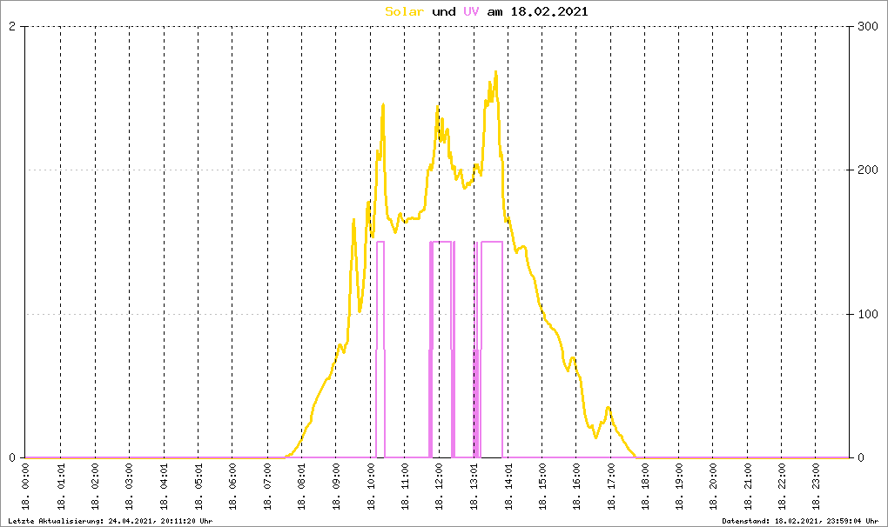Click time label '18. 19:00'
The width and height of the screenshot is (888, 527).
click(x=679, y=486)
